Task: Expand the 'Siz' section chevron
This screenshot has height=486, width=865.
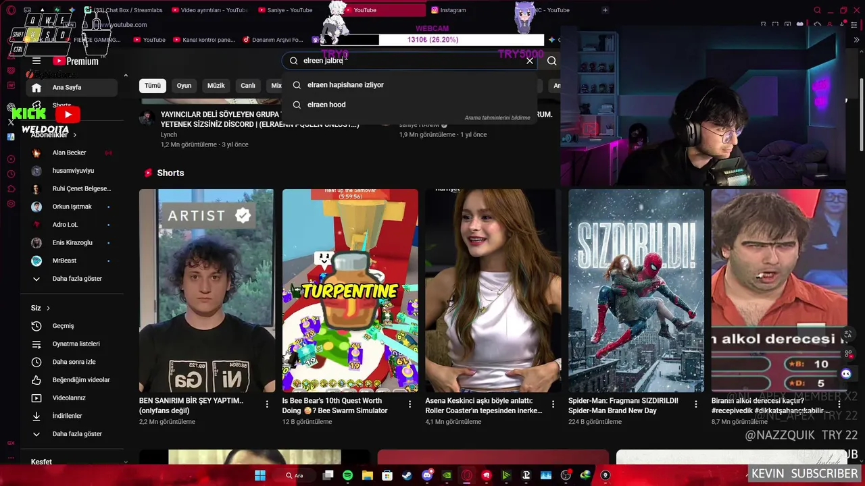Action: click(48, 308)
